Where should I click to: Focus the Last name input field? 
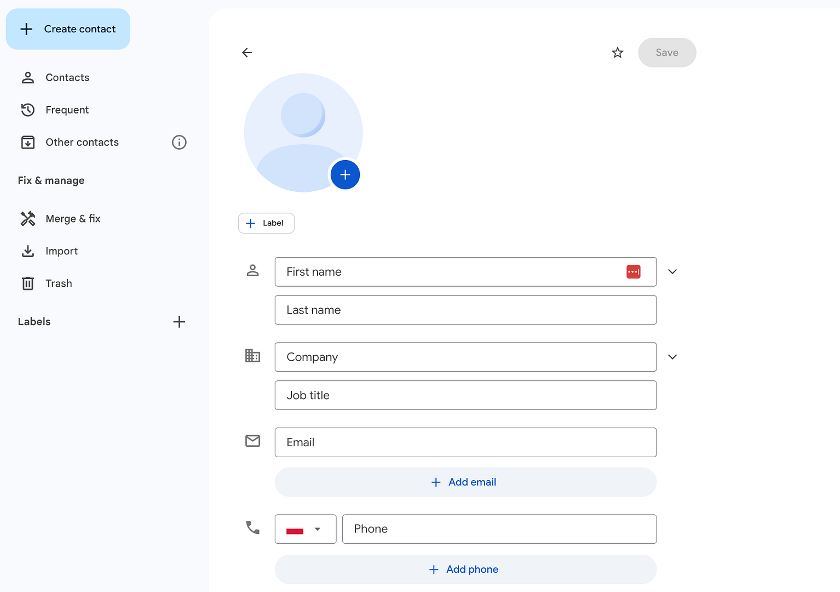[465, 310]
